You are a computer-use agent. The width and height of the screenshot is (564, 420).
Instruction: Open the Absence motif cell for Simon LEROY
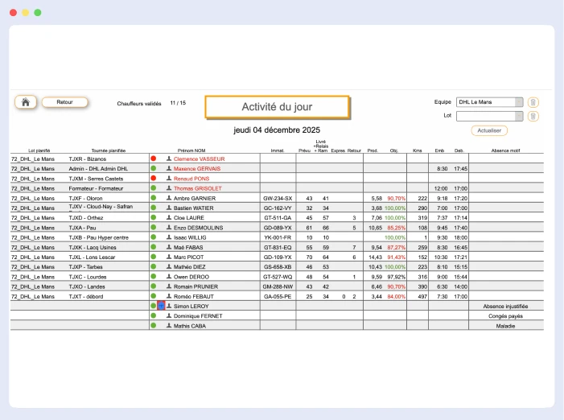tap(504, 307)
